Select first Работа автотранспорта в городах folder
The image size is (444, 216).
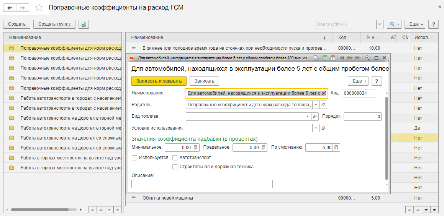(x=62, y=98)
